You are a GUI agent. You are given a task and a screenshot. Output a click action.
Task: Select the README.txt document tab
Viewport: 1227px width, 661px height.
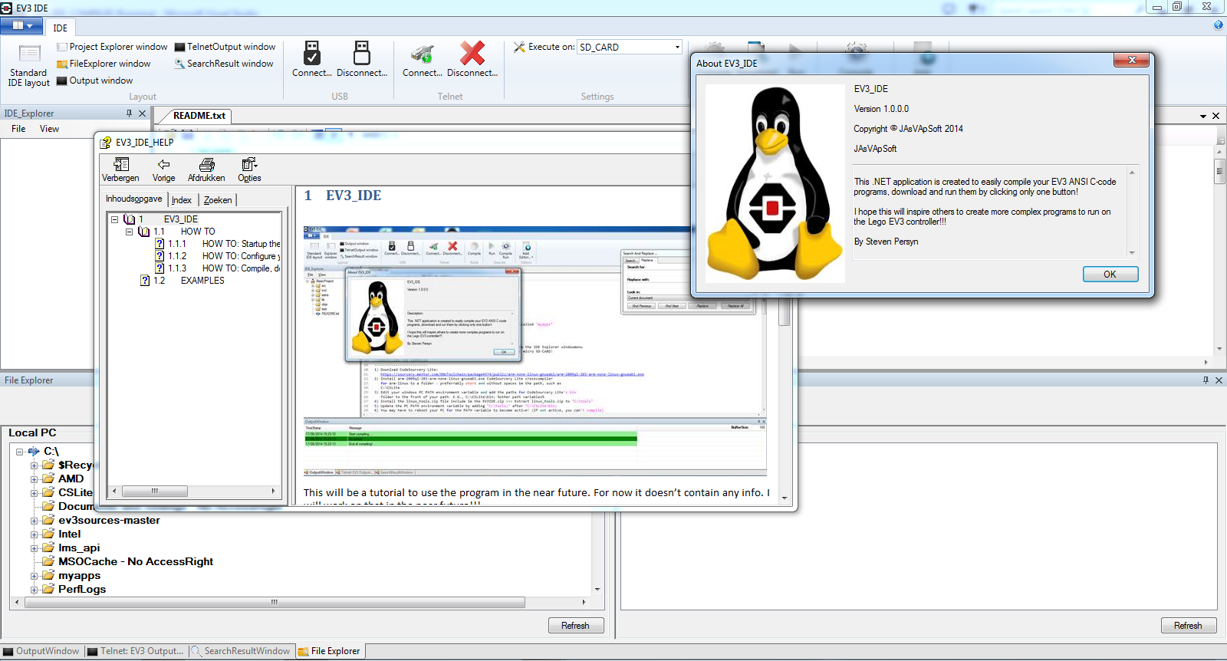199,116
